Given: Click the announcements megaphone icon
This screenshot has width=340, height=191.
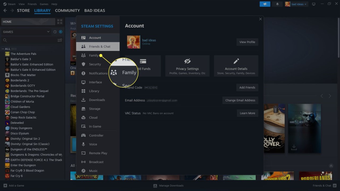Looking at the screenshot, I should [x=265, y=4].
